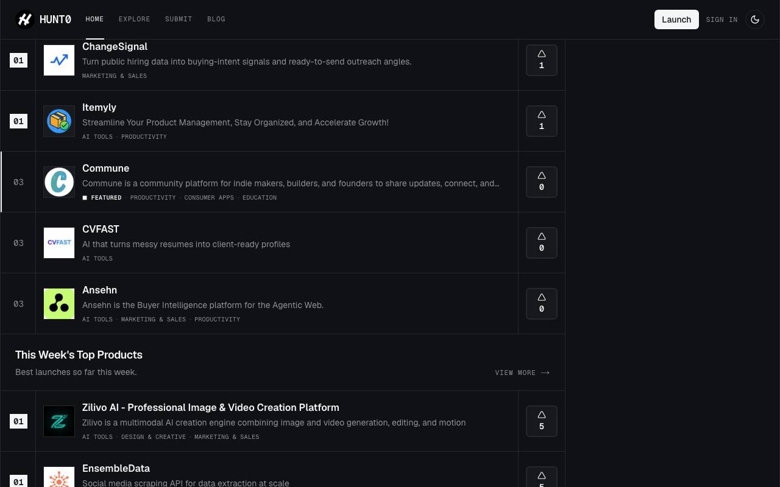This screenshot has width=780, height=487.
Task: Upvote Zilivo AI
Action: point(542,421)
